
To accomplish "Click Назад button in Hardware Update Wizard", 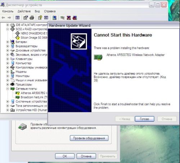I will [x=125, y=119].
